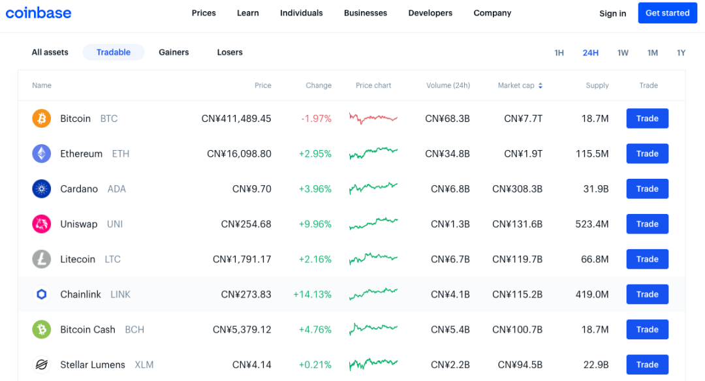Click the Litecoin coin icon

(41, 259)
